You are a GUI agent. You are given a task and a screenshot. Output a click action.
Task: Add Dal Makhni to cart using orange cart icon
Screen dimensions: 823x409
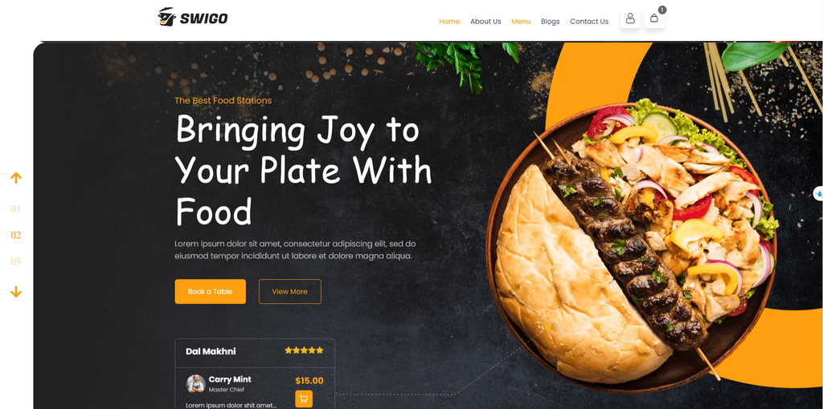coord(303,399)
